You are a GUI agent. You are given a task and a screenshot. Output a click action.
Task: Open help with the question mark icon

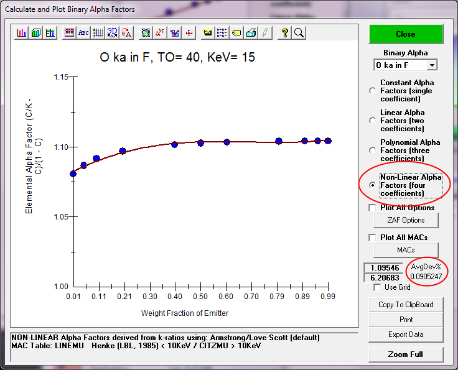coord(284,33)
